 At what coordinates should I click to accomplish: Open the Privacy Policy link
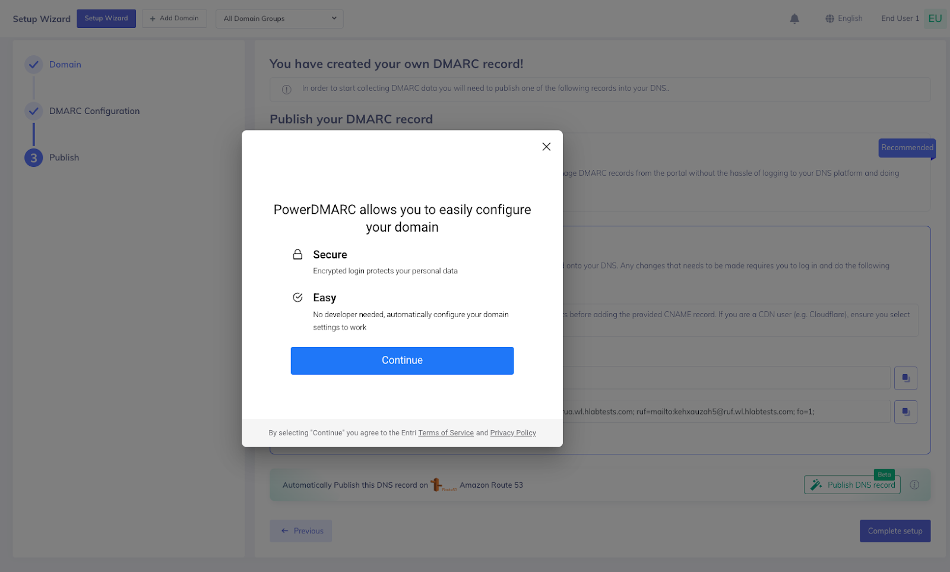point(513,433)
